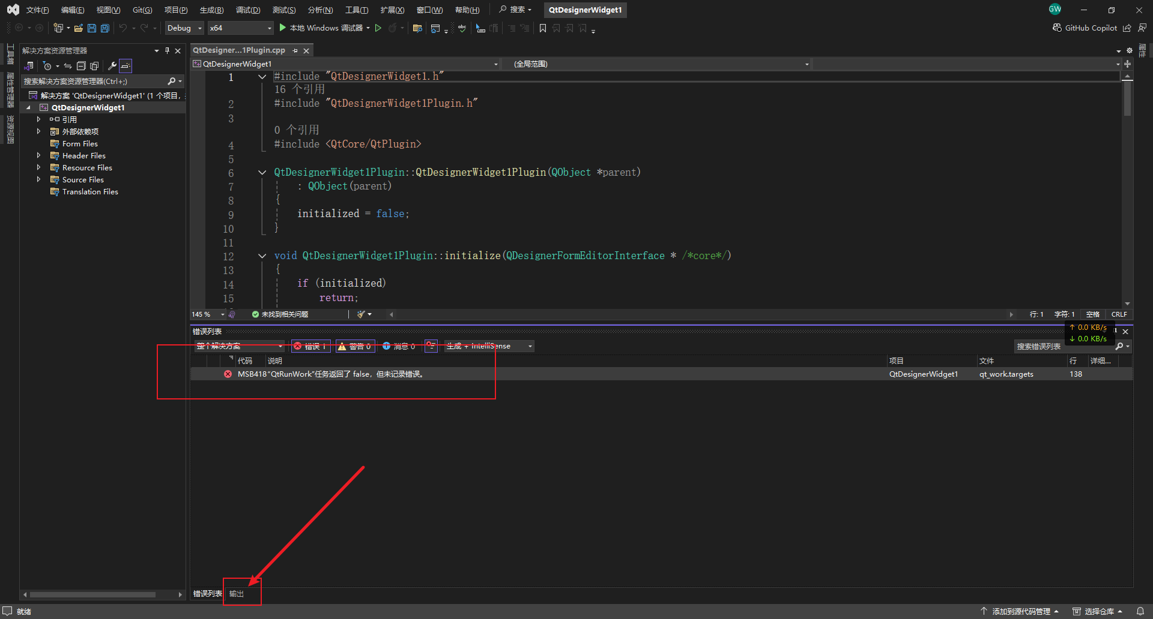Expand the Source Files folder
This screenshot has width=1153, height=619.
38,179
